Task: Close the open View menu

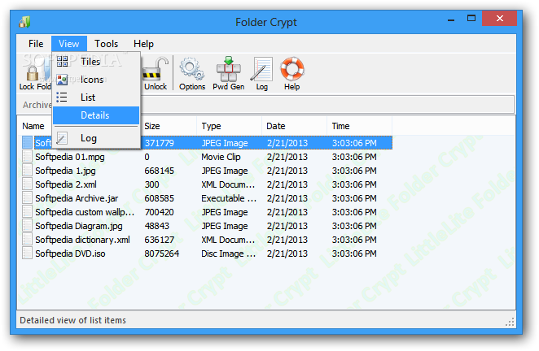Action: [68, 44]
